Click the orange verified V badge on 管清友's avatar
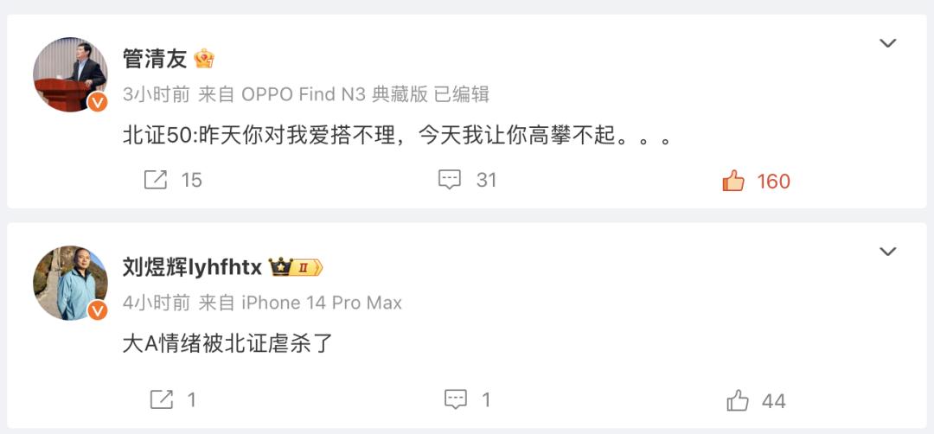The width and height of the screenshot is (934, 434). pos(98,102)
